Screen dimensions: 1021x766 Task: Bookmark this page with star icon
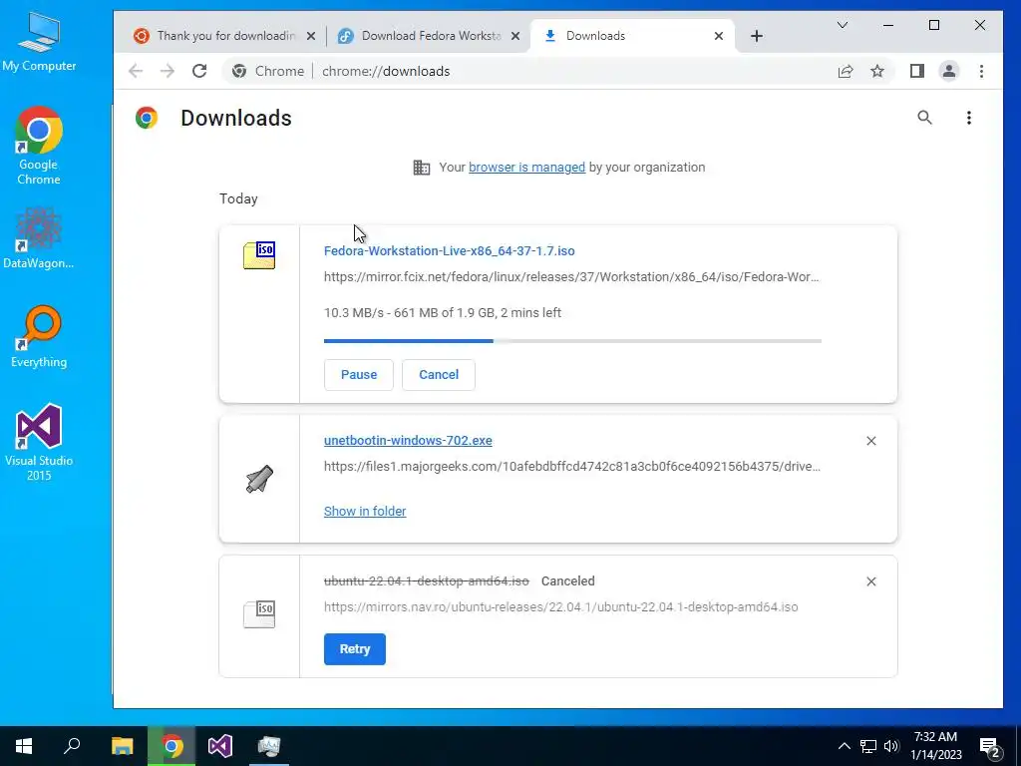point(877,71)
